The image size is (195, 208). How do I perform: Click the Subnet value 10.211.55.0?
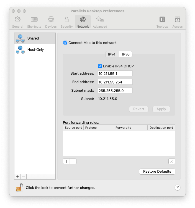click(x=107, y=99)
